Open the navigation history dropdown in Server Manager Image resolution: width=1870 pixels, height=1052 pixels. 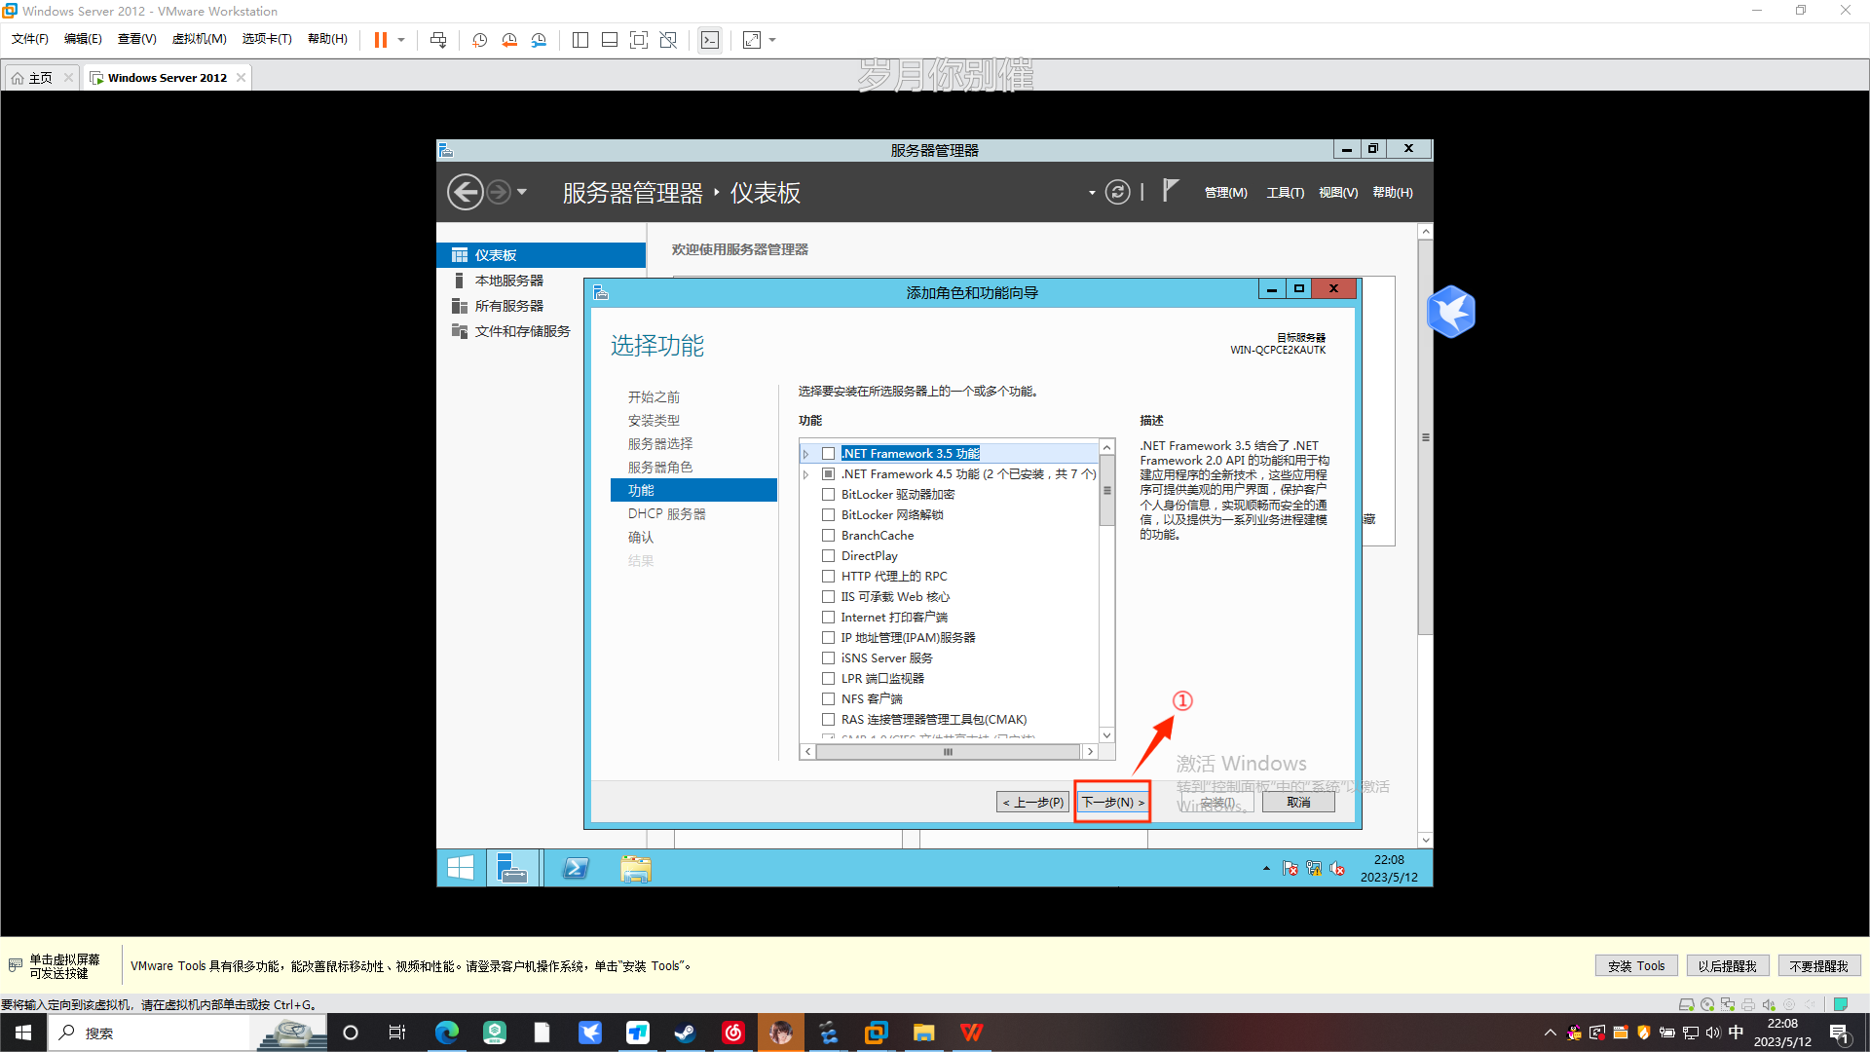522,192
